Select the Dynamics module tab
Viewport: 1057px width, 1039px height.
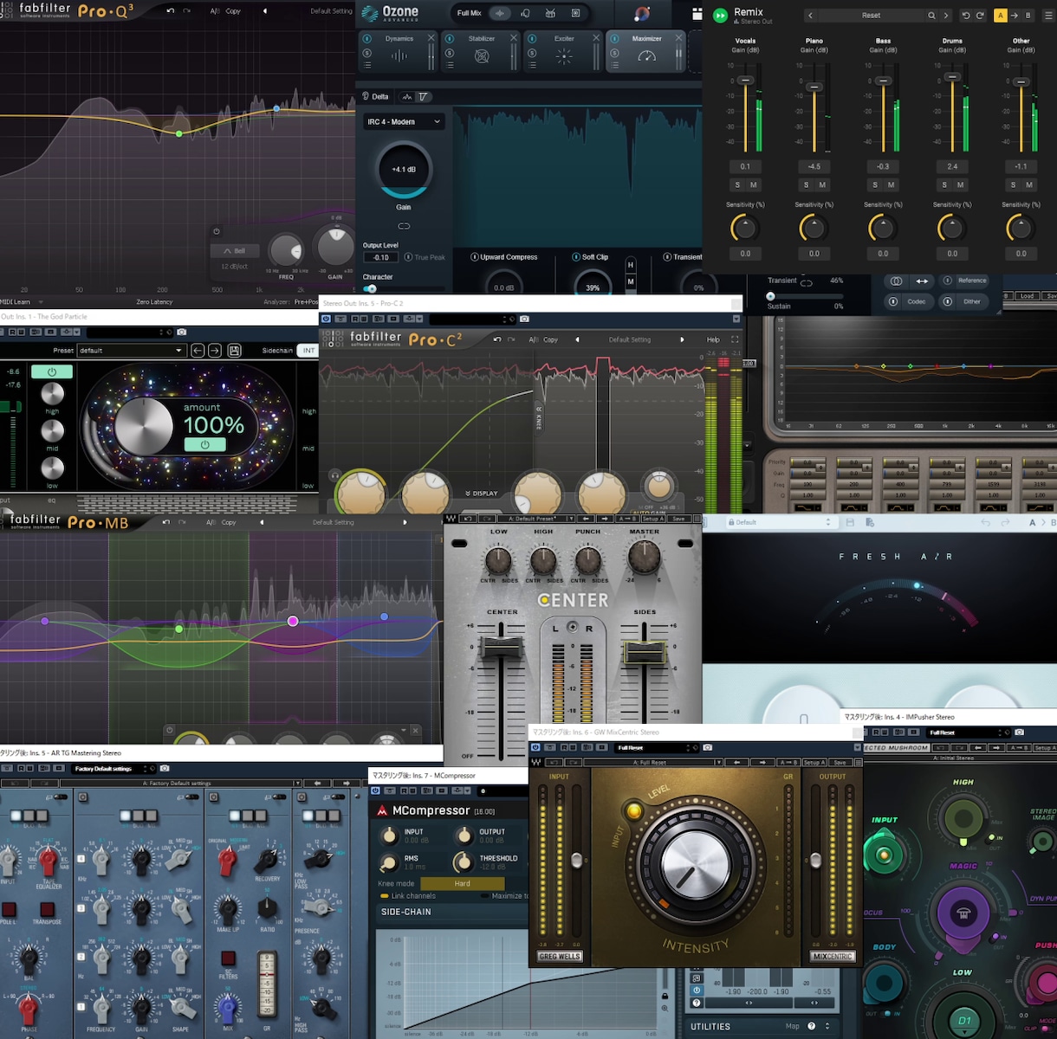pos(399,39)
